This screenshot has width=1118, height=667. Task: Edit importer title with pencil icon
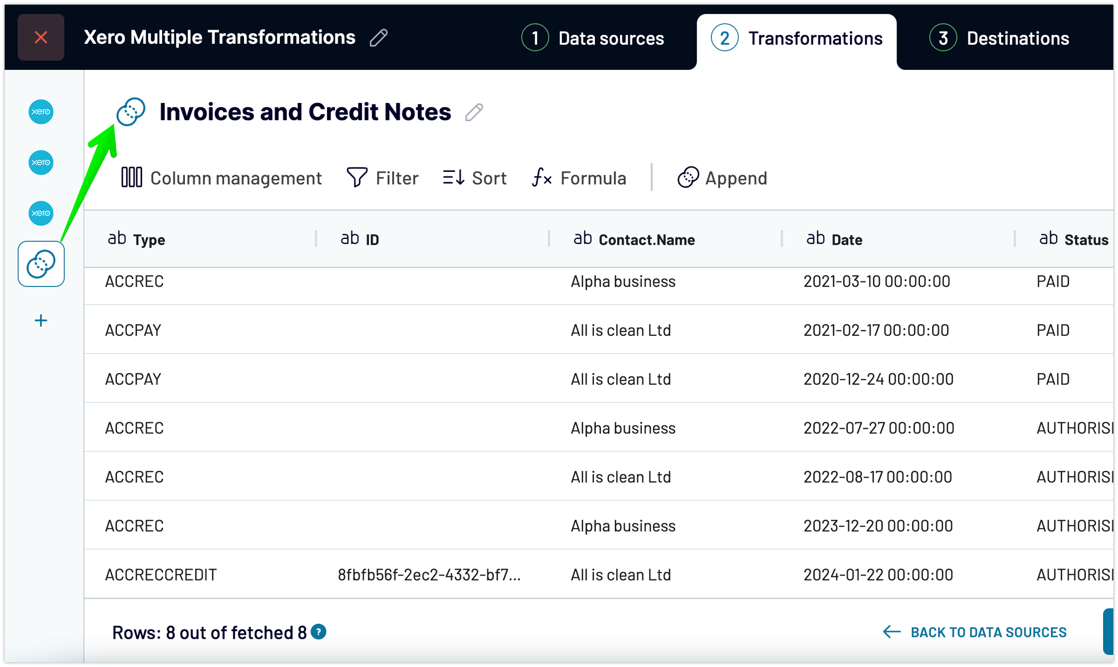click(x=378, y=37)
